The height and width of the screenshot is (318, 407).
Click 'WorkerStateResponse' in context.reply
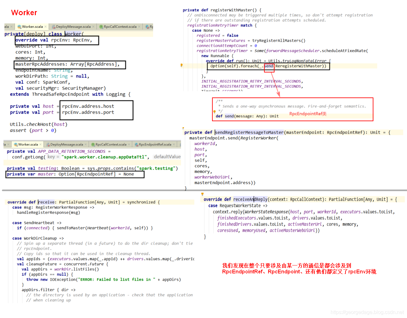coord(266,212)
